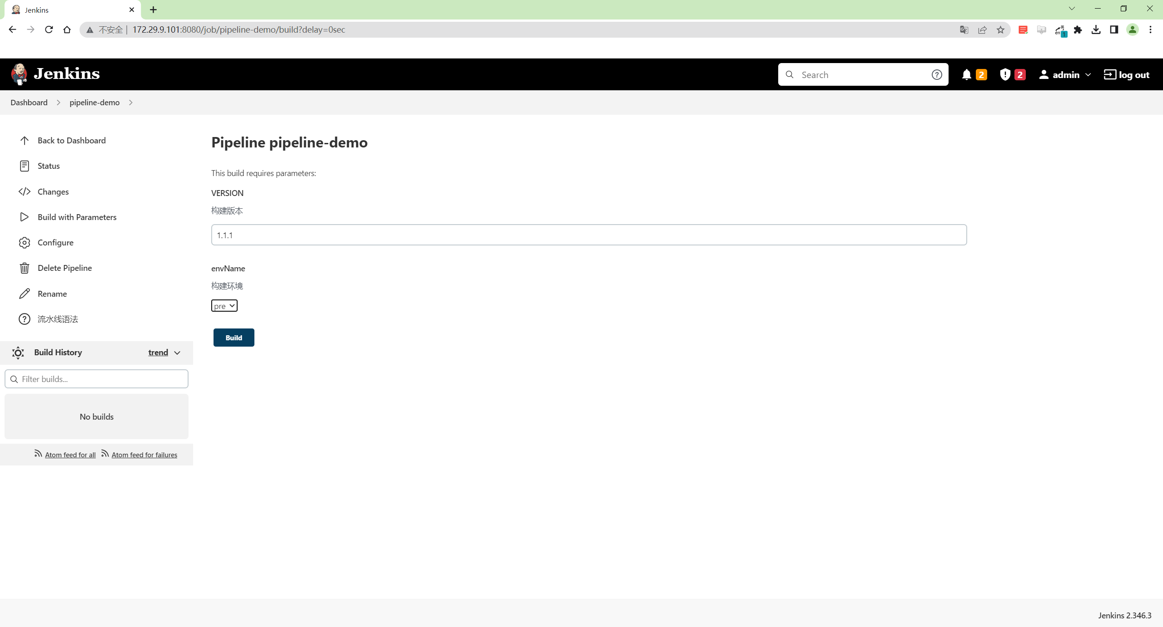Open Changes from the sidebar

click(x=53, y=192)
